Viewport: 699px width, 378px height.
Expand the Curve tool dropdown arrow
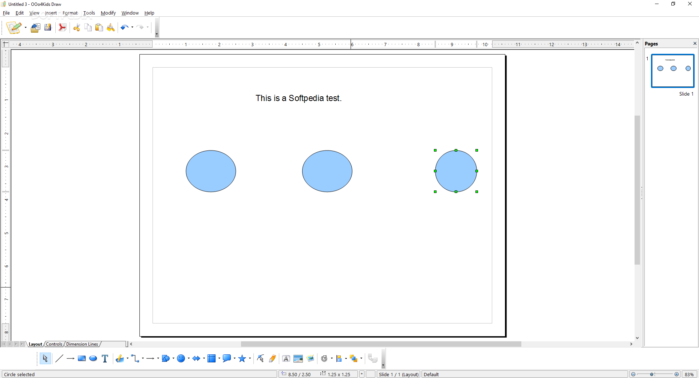[127, 359]
